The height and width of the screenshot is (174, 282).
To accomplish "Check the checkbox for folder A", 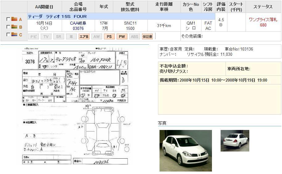I will pyautogui.click(x=8, y=19).
